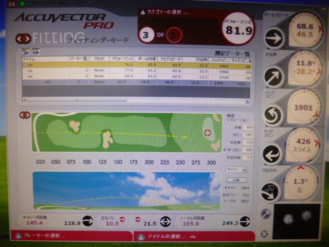The width and height of the screenshot is (329, 247).
Task: Click the クラブスピード column header
Action: coord(170,60)
